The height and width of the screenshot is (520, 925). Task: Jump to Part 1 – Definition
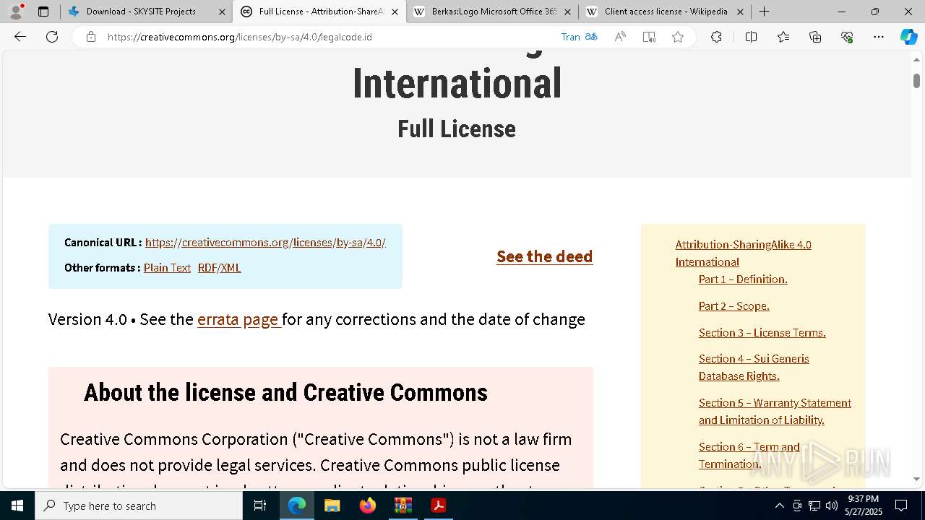743,279
